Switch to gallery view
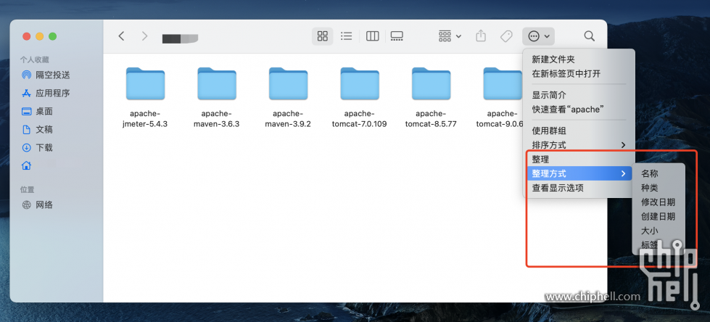 [397, 36]
